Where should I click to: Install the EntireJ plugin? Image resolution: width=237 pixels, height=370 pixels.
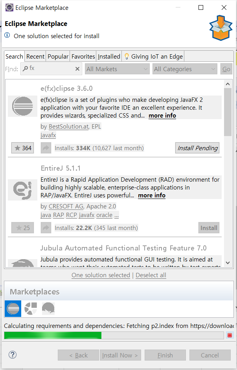pos(209,228)
